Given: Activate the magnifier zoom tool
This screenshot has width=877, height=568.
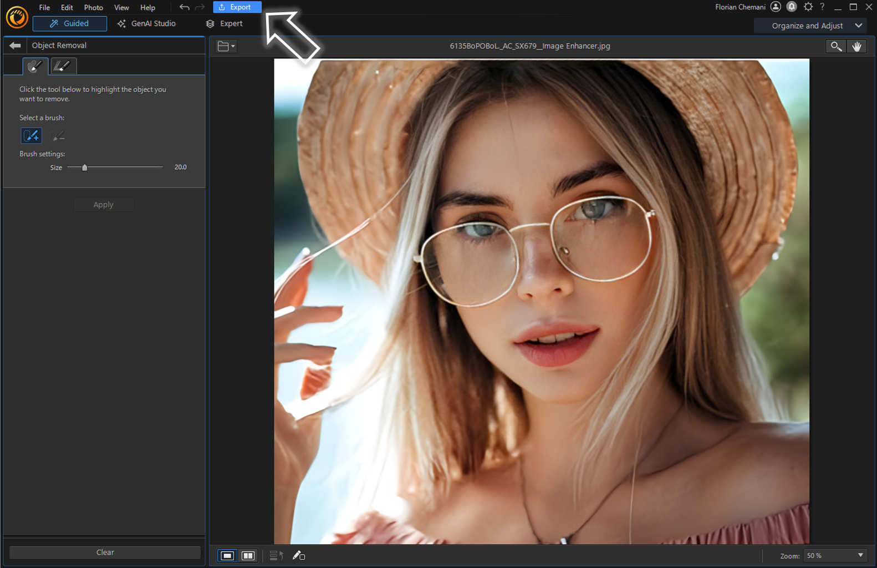Looking at the screenshot, I should 836,47.
